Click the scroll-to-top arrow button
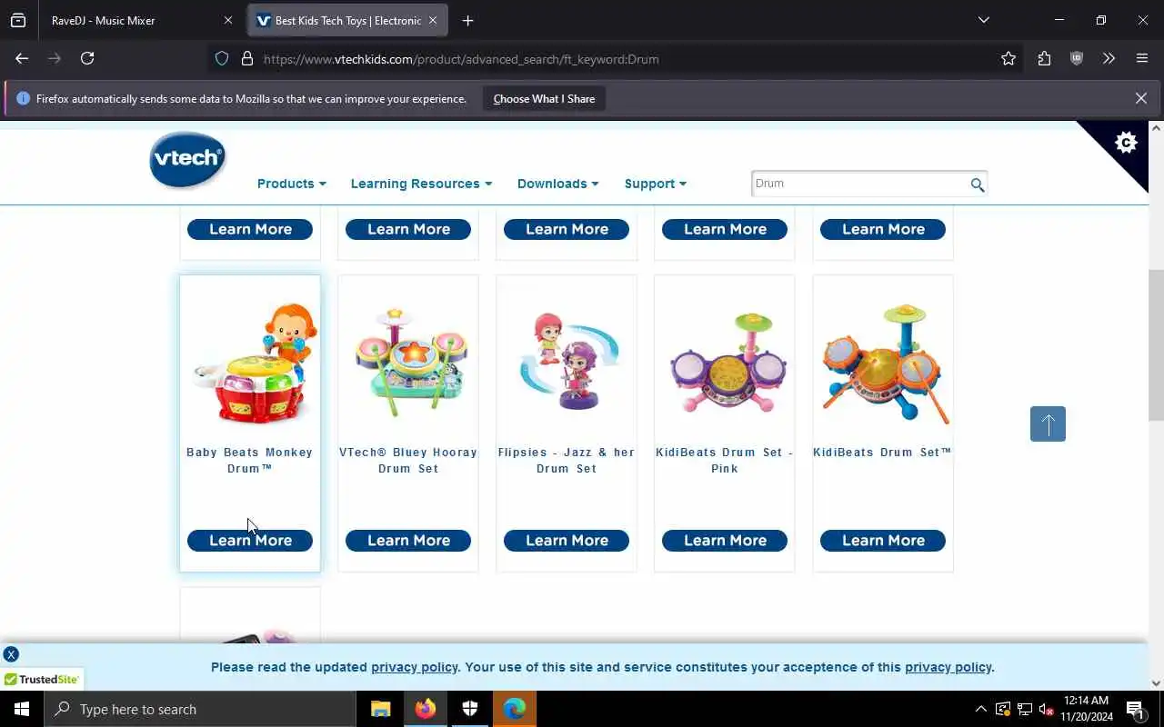The height and width of the screenshot is (727, 1164). tap(1048, 423)
